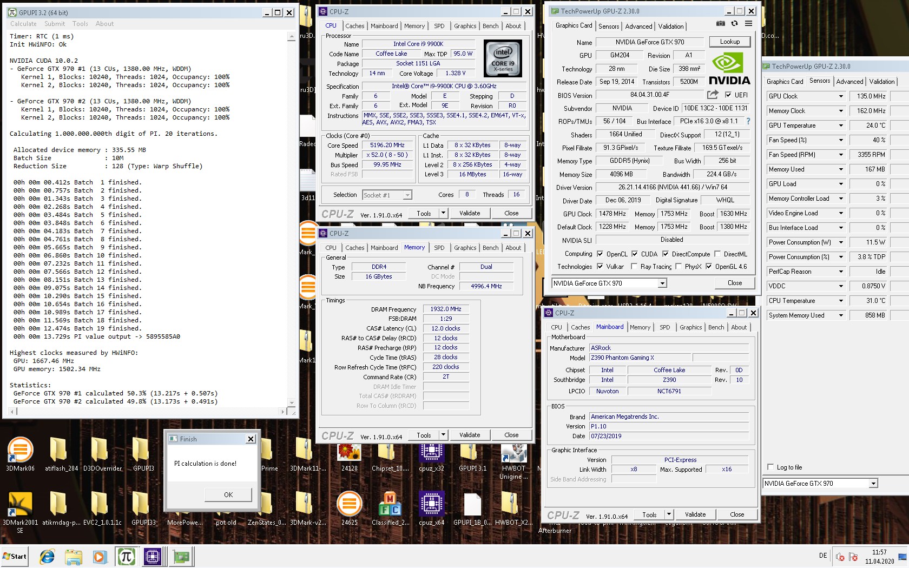Open the Selection Socket #1 dropdown in CPU-Z

coord(407,195)
